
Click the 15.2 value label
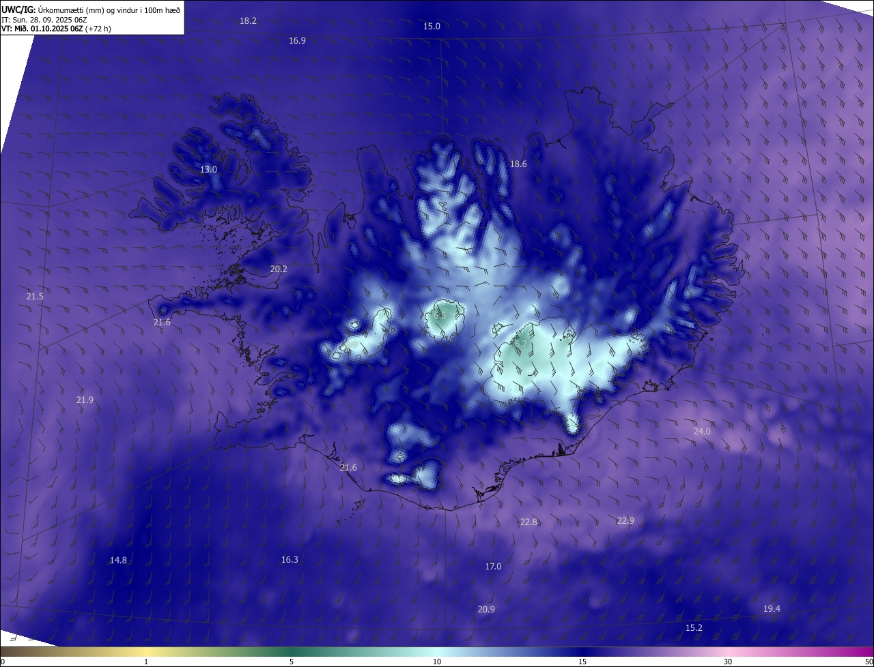point(694,628)
